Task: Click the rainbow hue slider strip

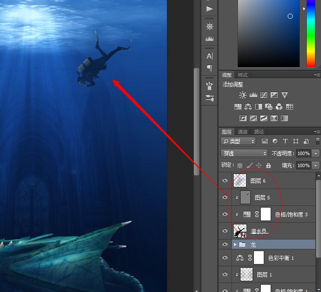Action: click(311, 34)
